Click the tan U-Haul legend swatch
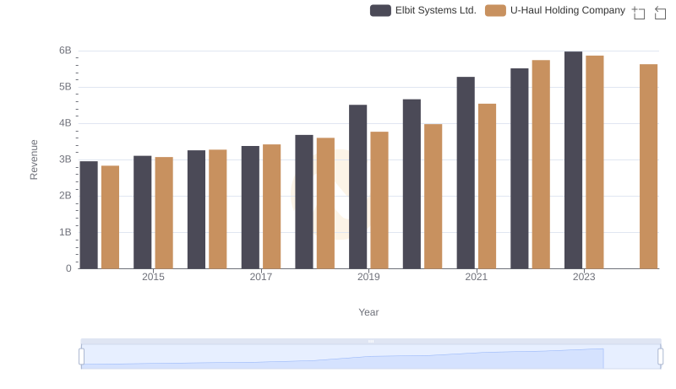 [x=495, y=10]
